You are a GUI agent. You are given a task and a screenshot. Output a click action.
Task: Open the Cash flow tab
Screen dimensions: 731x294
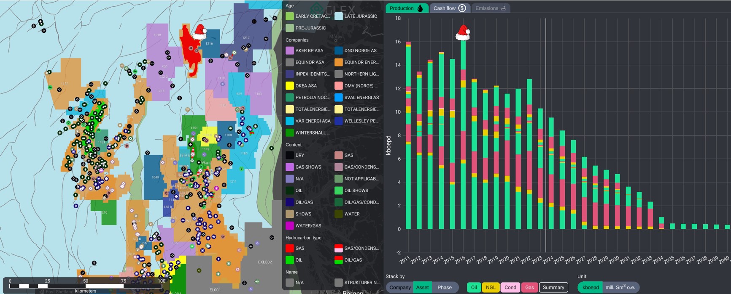[x=444, y=8]
